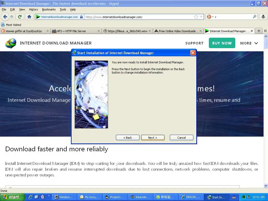Click the keyboard icon on taskbar
Screen dimensions: 268x201
pos(234,197)
